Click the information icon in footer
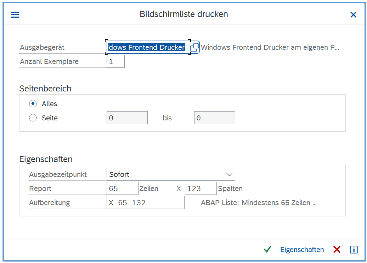Viewport: 367px width, 263px height. [354, 250]
